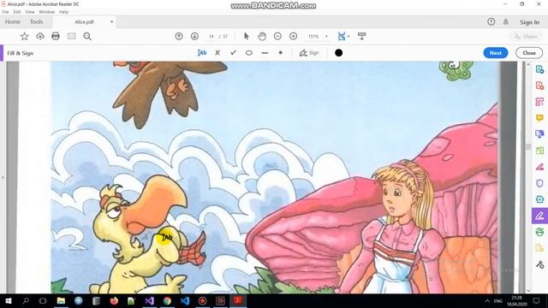The width and height of the screenshot is (548, 308).
Task: Open the Sign tool
Action: click(x=309, y=53)
